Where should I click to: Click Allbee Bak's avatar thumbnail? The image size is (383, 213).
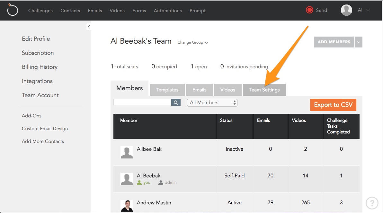pos(127,152)
